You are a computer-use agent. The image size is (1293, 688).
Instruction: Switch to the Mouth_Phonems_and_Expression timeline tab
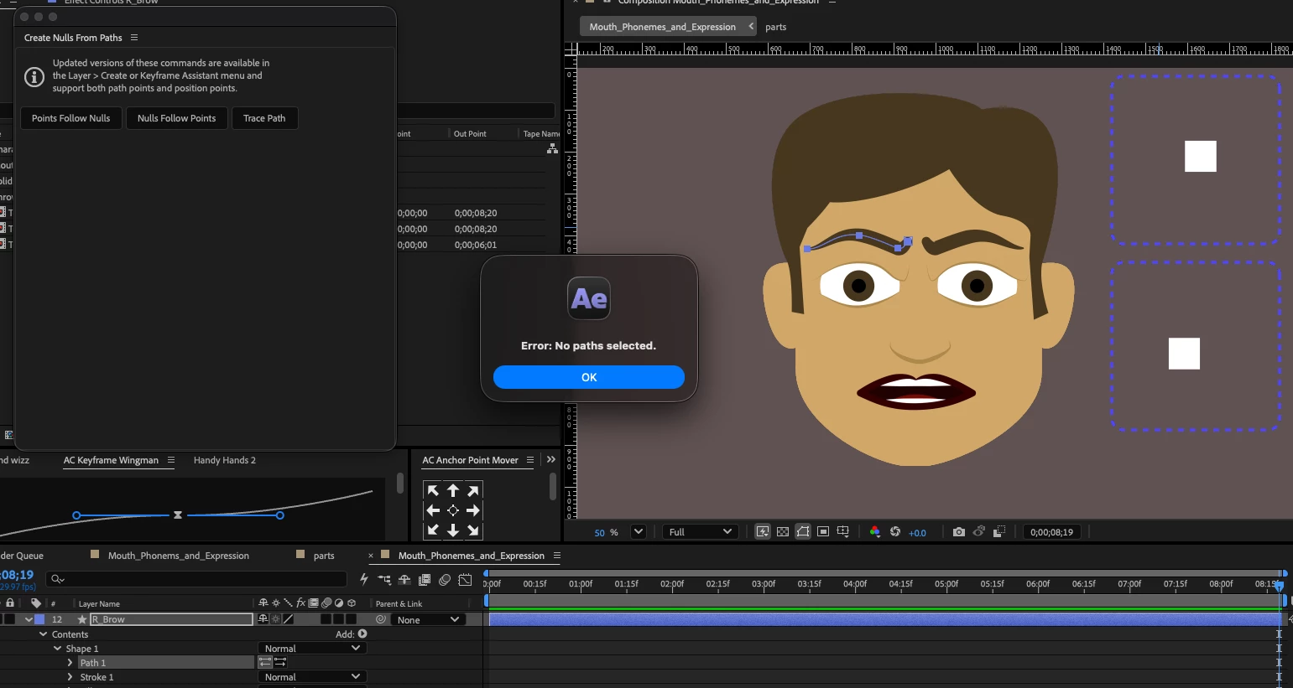pyautogui.click(x=178, y=556)
